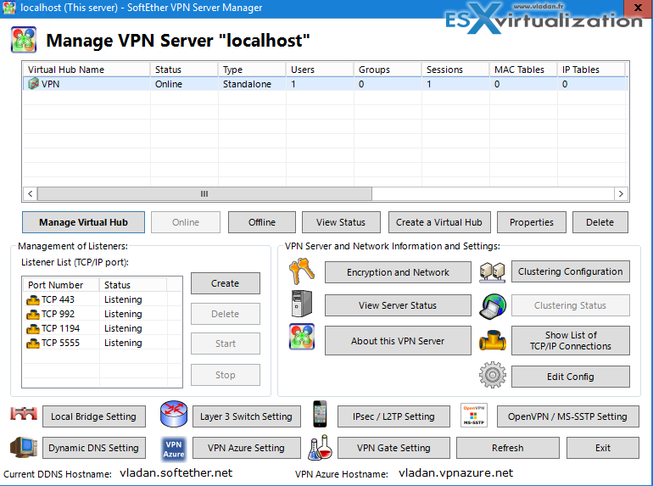The image size is (653, 486).
Task: Click the hub list horizontal scrollbar thumb
Action: 204,193
